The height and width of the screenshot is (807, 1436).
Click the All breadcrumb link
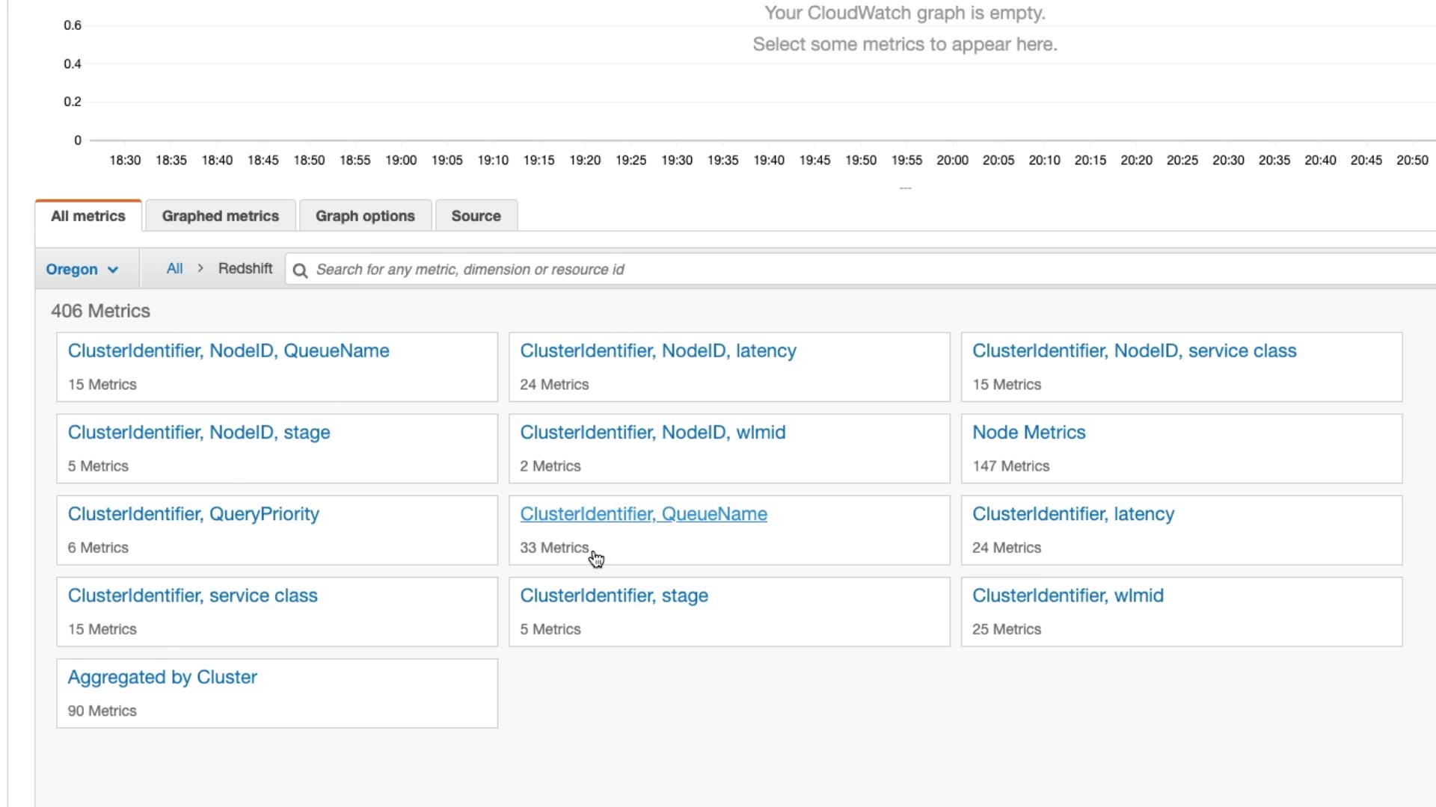click(174, 268)
